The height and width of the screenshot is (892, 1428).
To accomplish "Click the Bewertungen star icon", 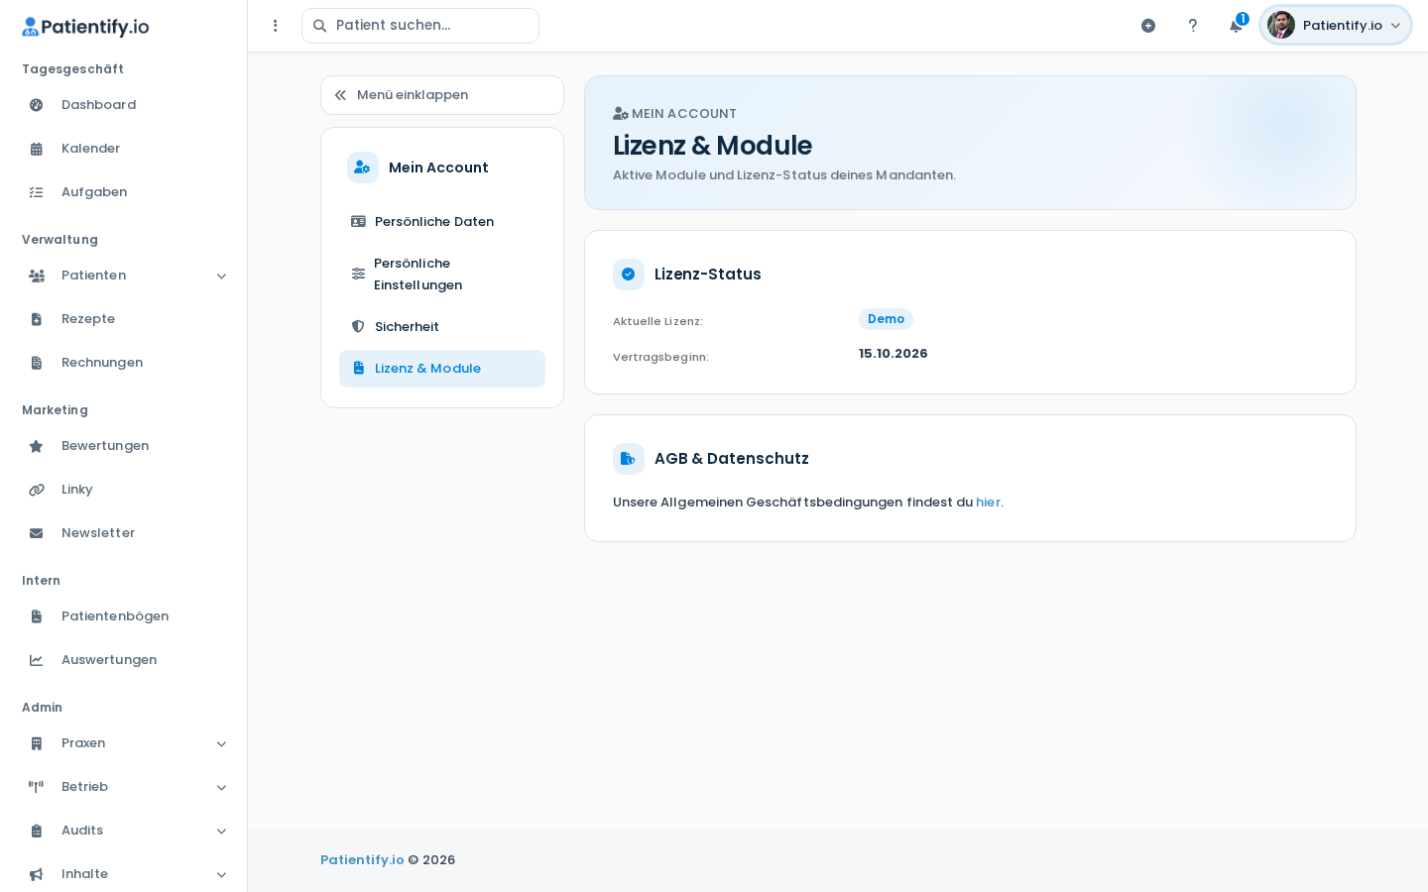I will pyautogui.click(x=37, y=446).
